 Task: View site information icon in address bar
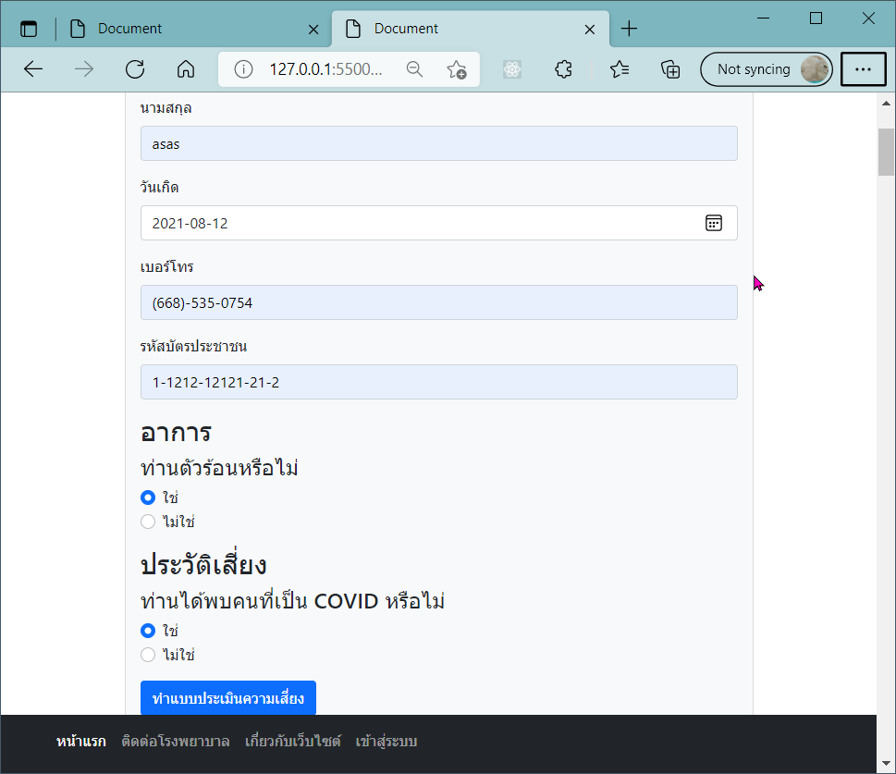click(x=243, y=69)
